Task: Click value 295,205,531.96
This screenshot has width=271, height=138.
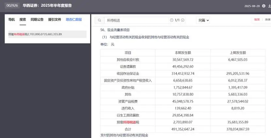Action: (238, 74)
